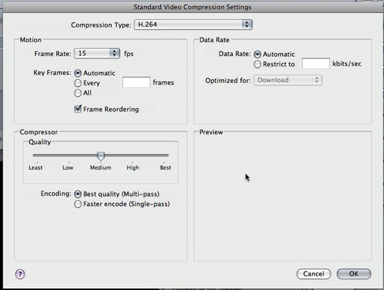
Task: Click the purple help question mark icon
Action: coord(19,273)
